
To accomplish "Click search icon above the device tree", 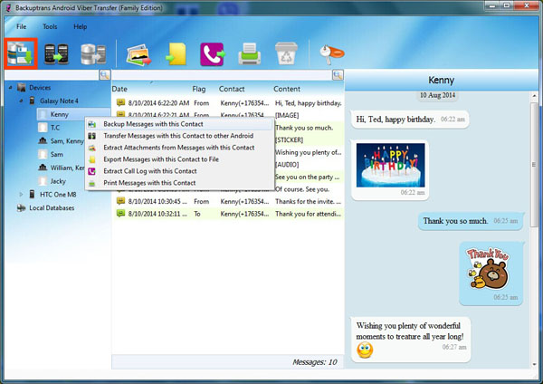I will 105,75.
